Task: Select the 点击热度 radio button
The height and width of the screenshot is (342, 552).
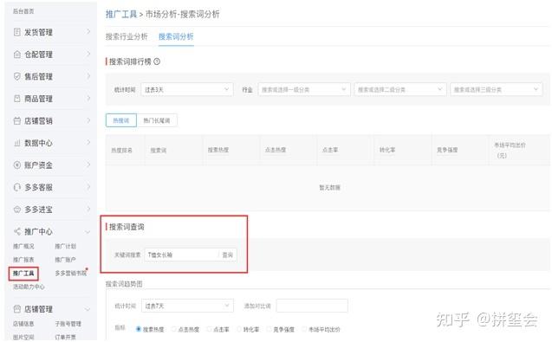Action: pyautogui.click(x=173, y=329)
